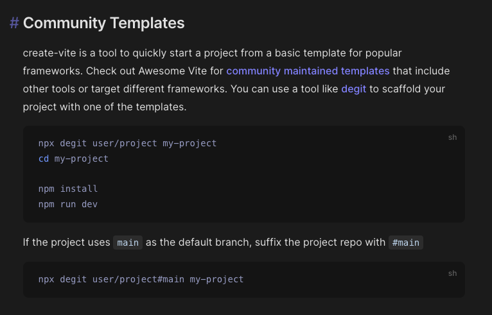Click the sh label on first code block
This screenshot has width=492, height=315.
[x=452, y=137]
